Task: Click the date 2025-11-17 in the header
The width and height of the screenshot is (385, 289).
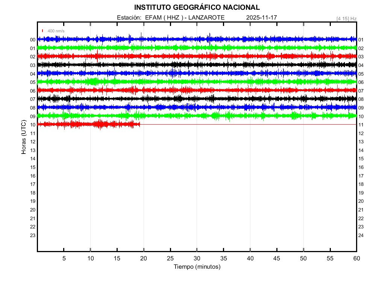Action: 261,18
